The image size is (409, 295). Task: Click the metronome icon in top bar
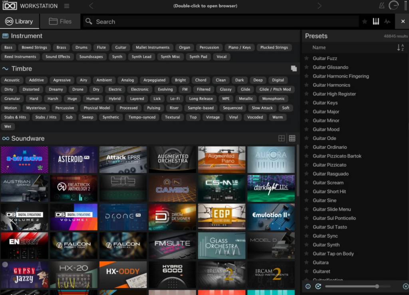[x=381, y=6]
